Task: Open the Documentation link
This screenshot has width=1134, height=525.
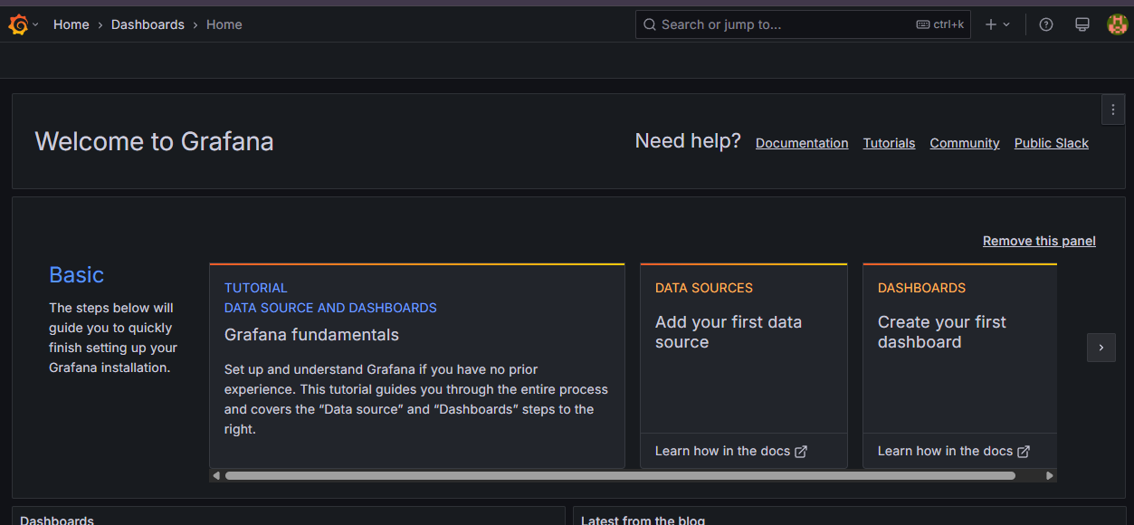Action: click(x=802, y=143)
